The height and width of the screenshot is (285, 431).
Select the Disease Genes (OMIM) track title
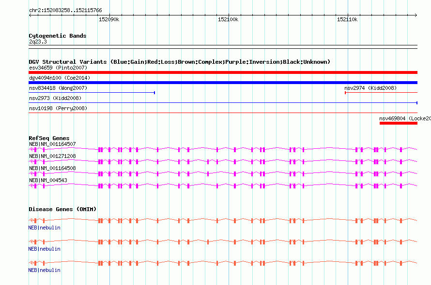pos(62,209)
